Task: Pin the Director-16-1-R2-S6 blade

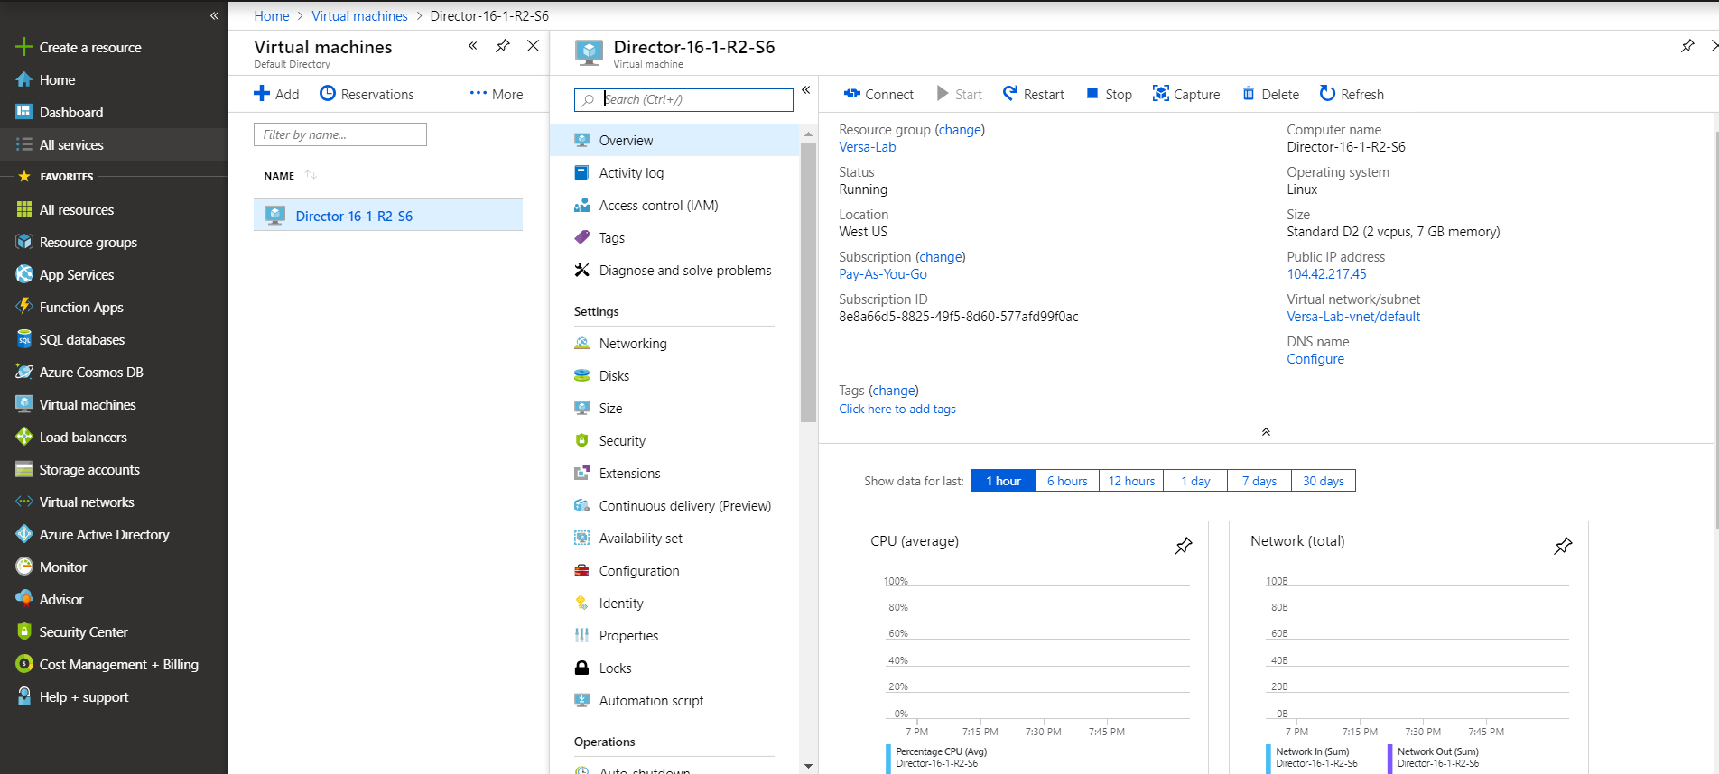Action: (x=1687, y=46)
